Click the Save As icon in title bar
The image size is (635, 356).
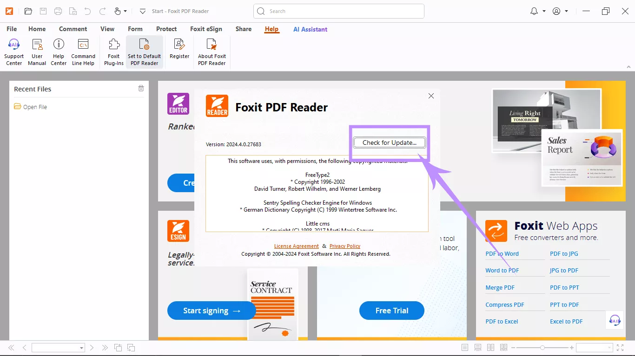(x=73, y=11)
